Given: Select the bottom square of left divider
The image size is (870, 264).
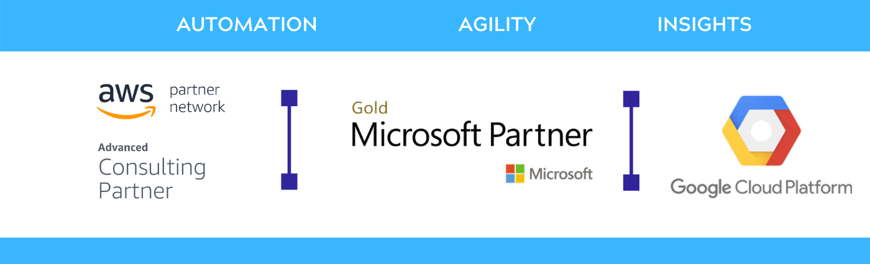Looking at the screenshot, I should (x=290, y=181).
